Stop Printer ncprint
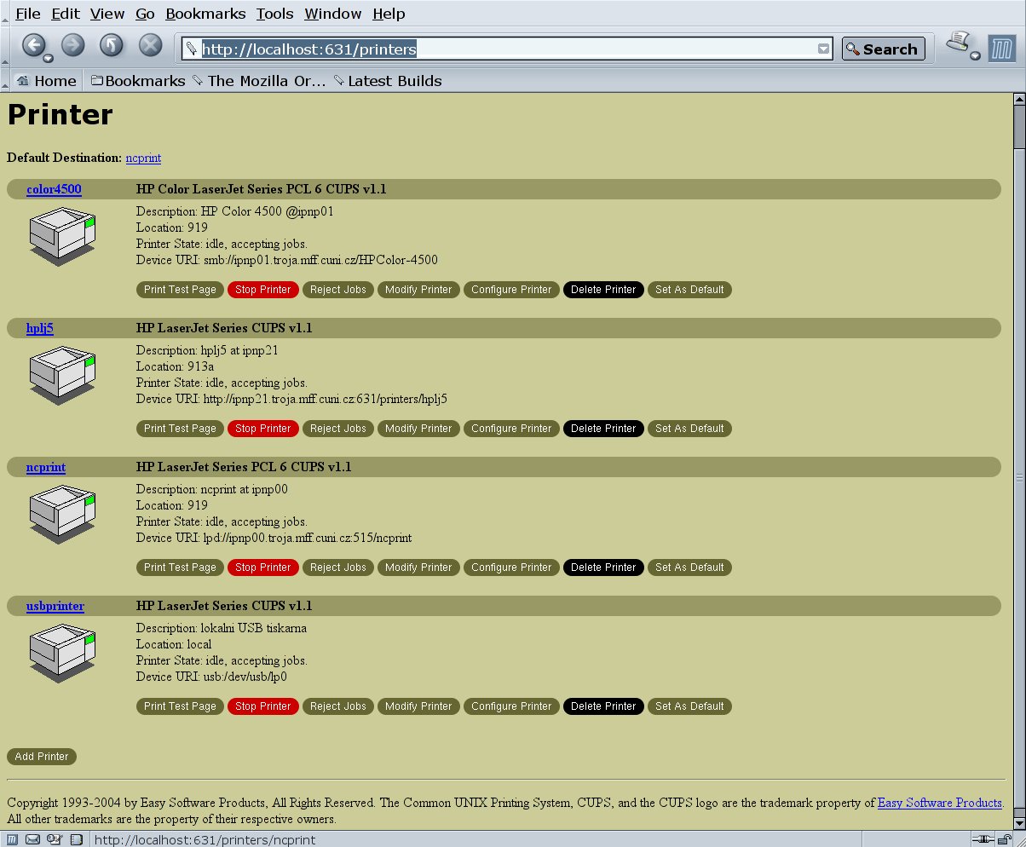This screenshot has width=1026, height=847. click(x=263, y=568)
